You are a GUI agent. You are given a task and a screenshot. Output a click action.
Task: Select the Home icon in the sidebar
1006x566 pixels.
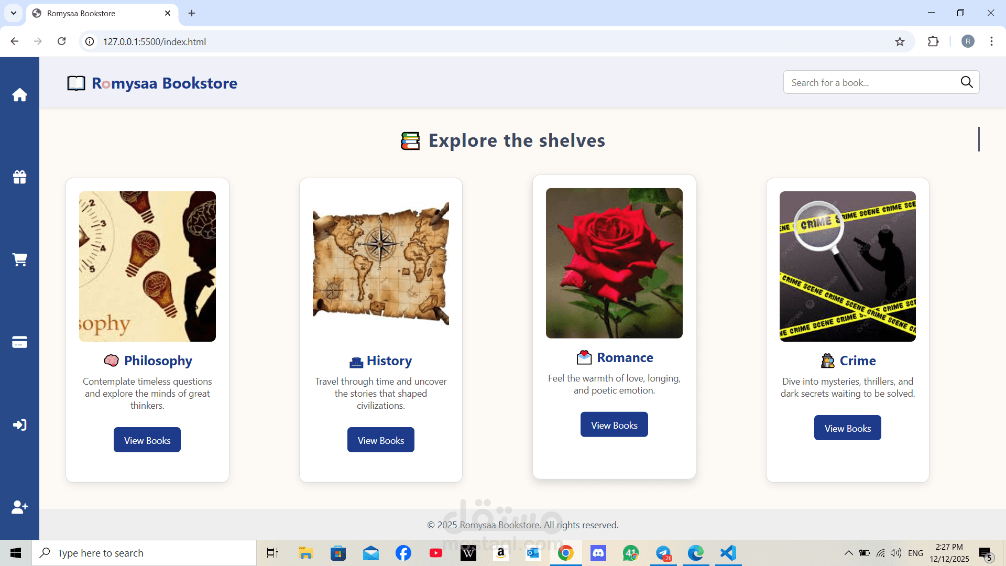click(19, 95)
